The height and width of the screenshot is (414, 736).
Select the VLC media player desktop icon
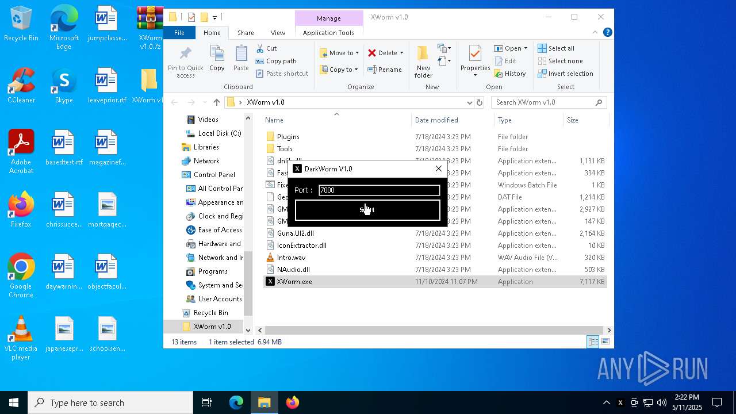(21, 339)
